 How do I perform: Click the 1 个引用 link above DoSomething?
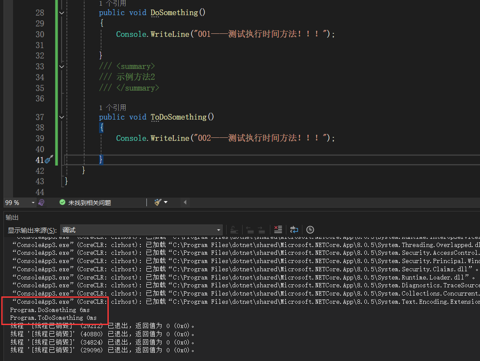point(113,3)
